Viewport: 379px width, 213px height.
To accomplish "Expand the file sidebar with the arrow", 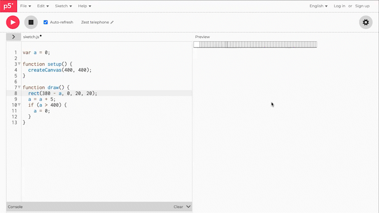I will pos(14,37).
